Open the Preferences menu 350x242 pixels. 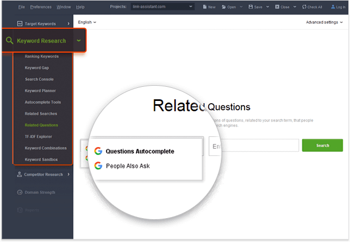[x=41, y=7]
